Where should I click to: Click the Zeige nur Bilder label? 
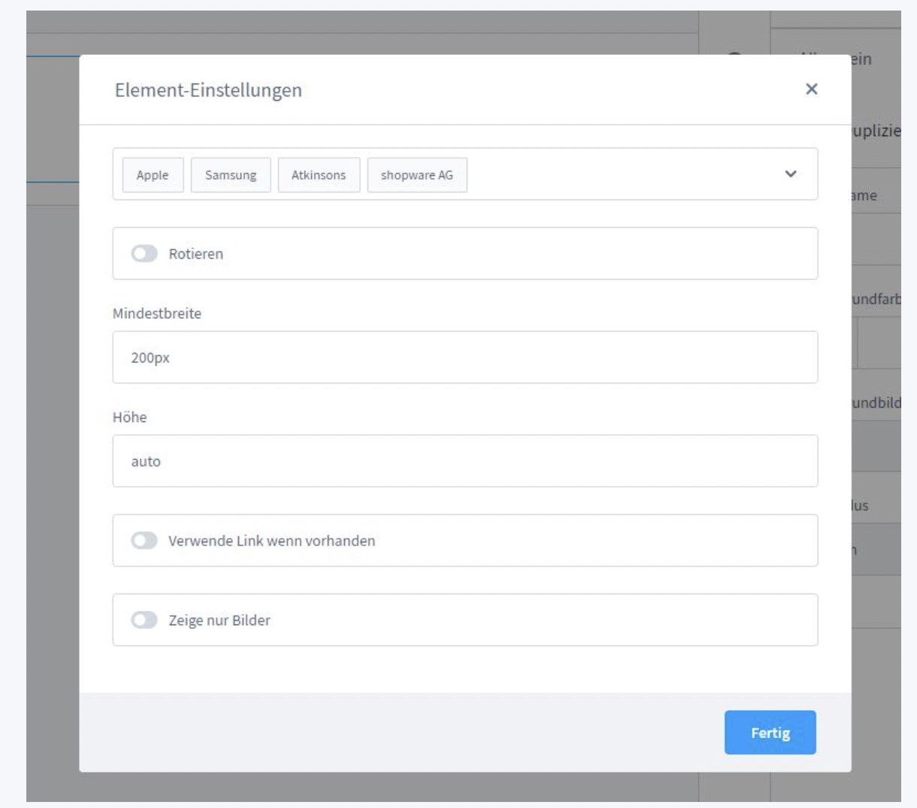pyautogui.click(x=219, y=620)
